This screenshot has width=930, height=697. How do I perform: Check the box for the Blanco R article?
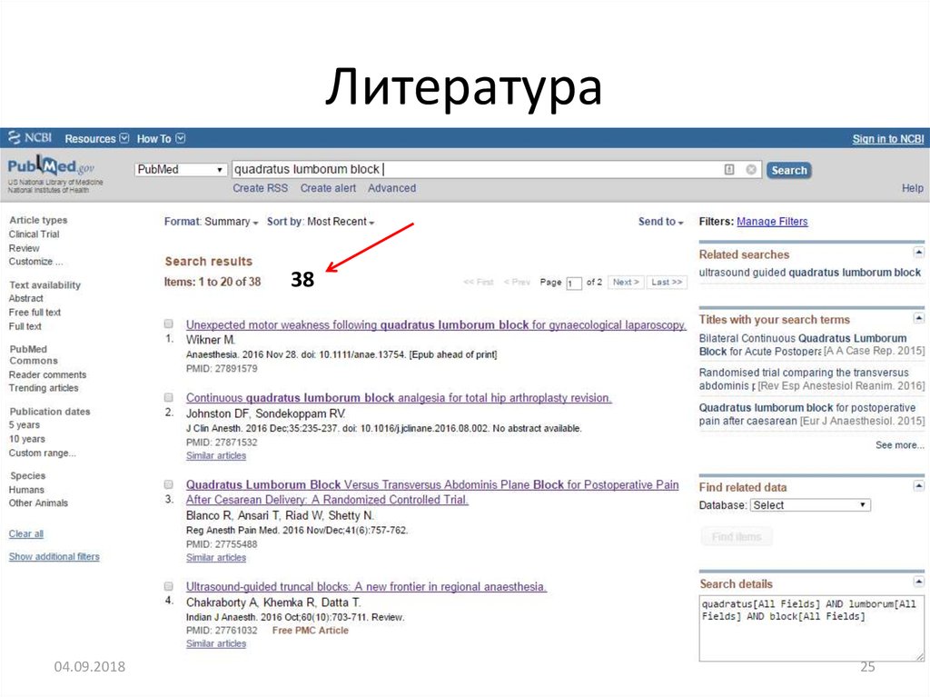click(x=169, y=484)
